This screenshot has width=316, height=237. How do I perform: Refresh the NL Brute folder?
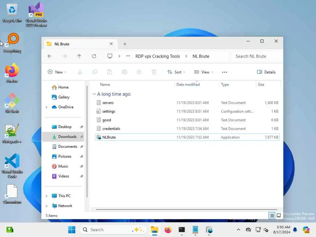94,56
